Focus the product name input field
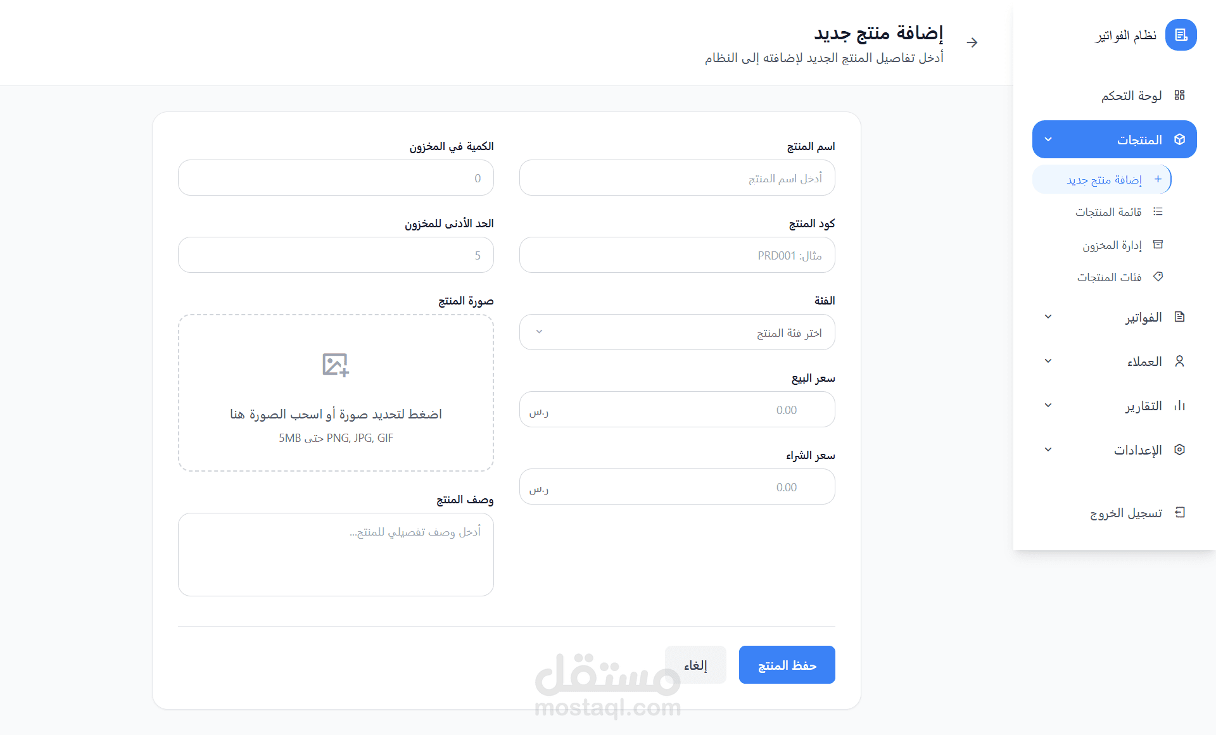Screen dimensions: 1216x735 (677, 178)
